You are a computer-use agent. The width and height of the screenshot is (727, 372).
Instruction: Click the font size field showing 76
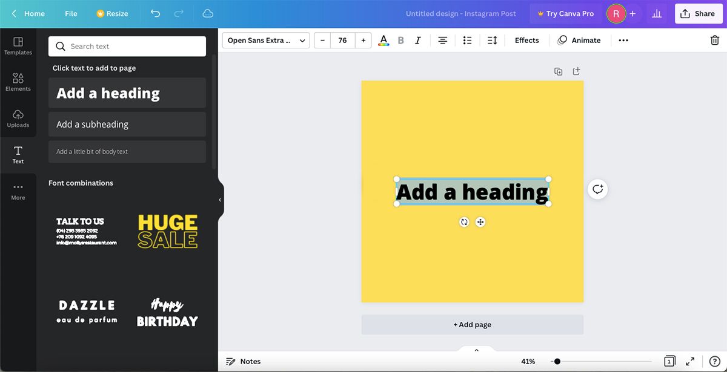(343, 41)
